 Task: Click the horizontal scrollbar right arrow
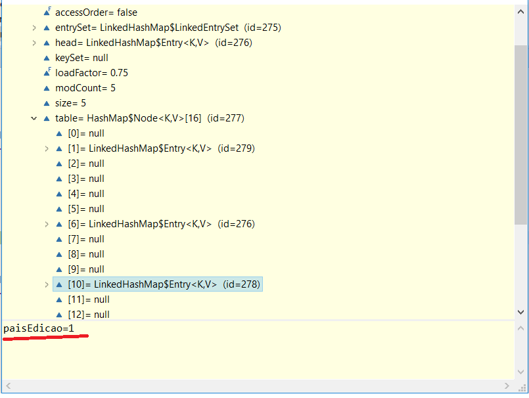tap(507, 386)
